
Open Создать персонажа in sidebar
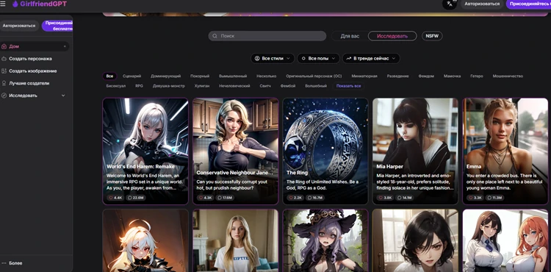pyautogui.click(x=31, y=59)
